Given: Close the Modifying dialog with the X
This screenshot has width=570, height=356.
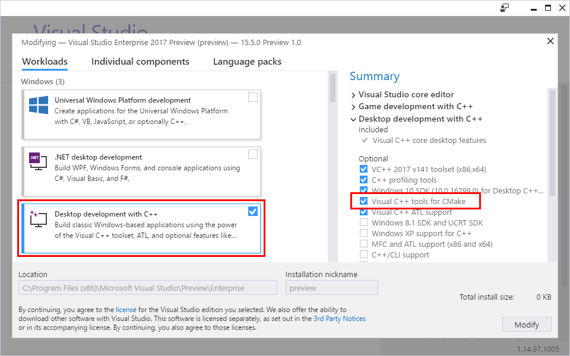Looking at the screenshot, I should pos(550,41).
